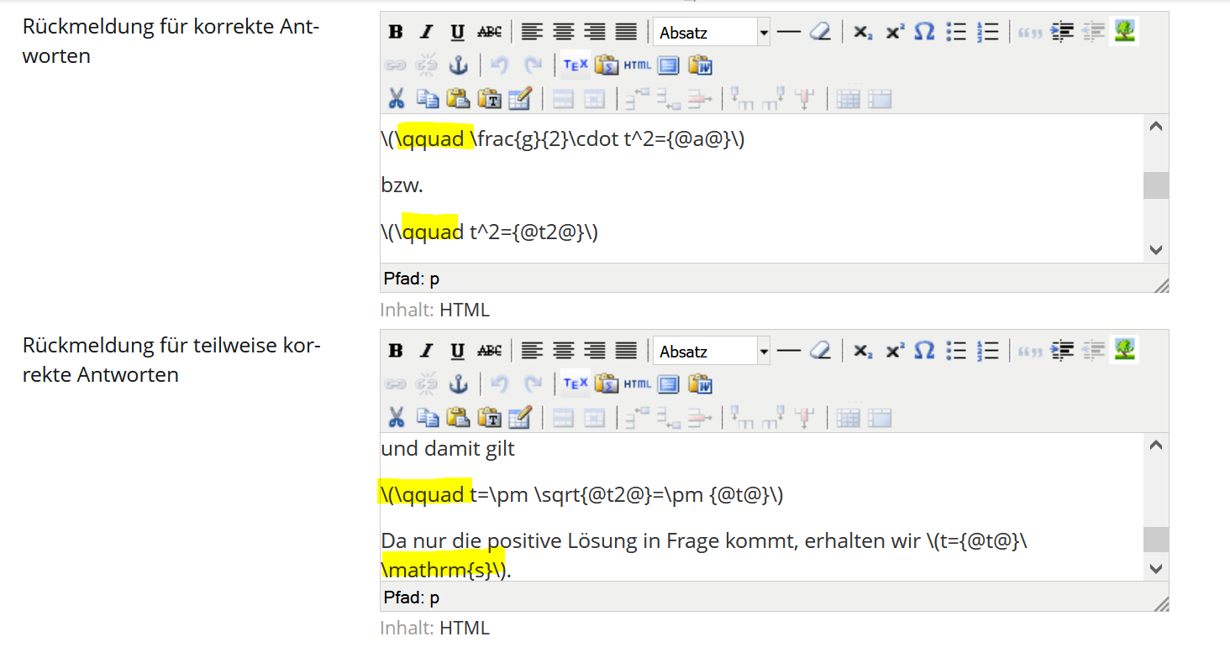1230x647 pixels.
Task: Click the anchor icon in the bottom editor
Action: [x=458, y=384]
